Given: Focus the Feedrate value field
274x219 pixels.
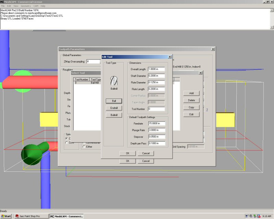Looking at the screenshot, I should pyautogui.click(x=156, y=123).
